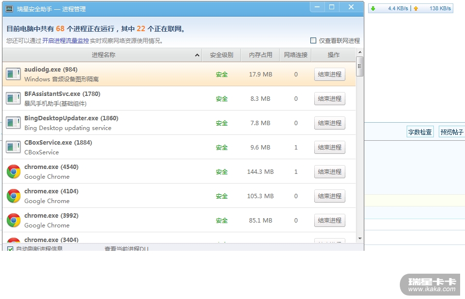The image size is (465, 299).
Task: Click the Windows 音频设备图形隔离 description
Action: 61,79
